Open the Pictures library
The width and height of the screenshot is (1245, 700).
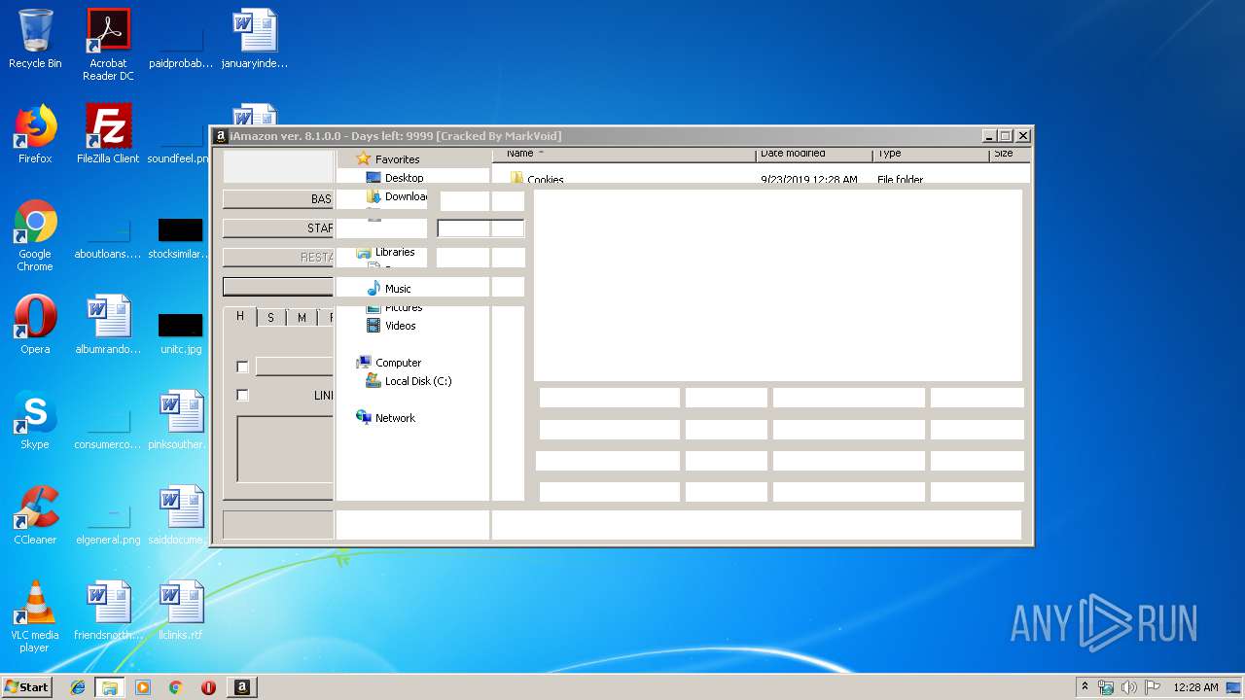(394, 307)
